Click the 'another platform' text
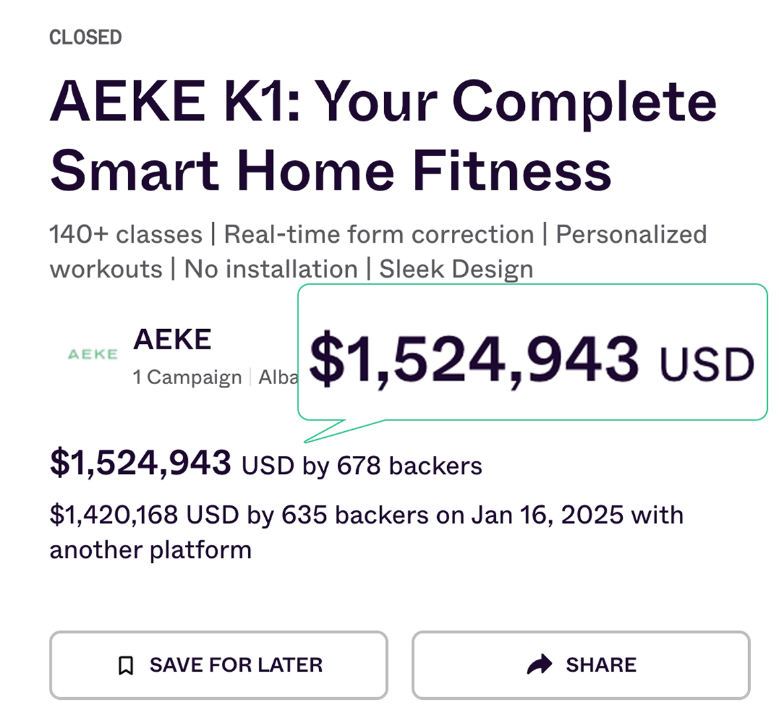This screenshot has height=720, width=779. point(151,550)
